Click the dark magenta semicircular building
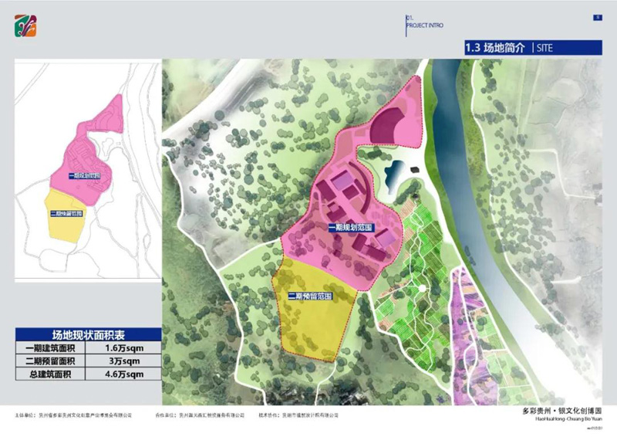 click(392, 127)
